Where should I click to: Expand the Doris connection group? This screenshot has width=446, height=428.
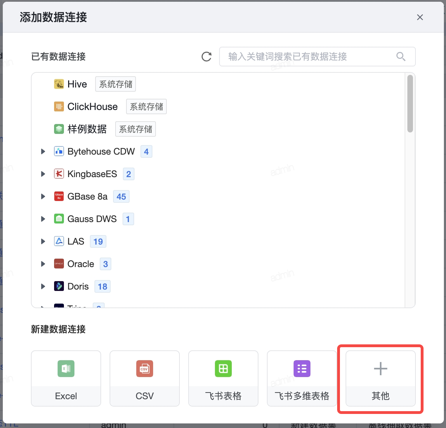click(x=43, y=286)
